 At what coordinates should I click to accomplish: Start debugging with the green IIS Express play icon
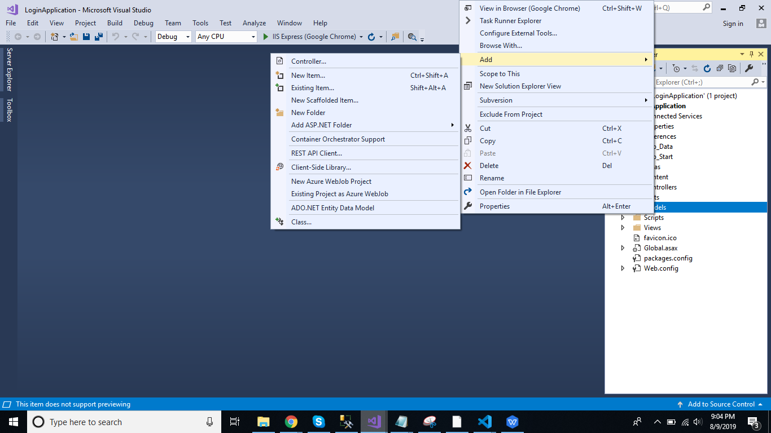[266, 37]
